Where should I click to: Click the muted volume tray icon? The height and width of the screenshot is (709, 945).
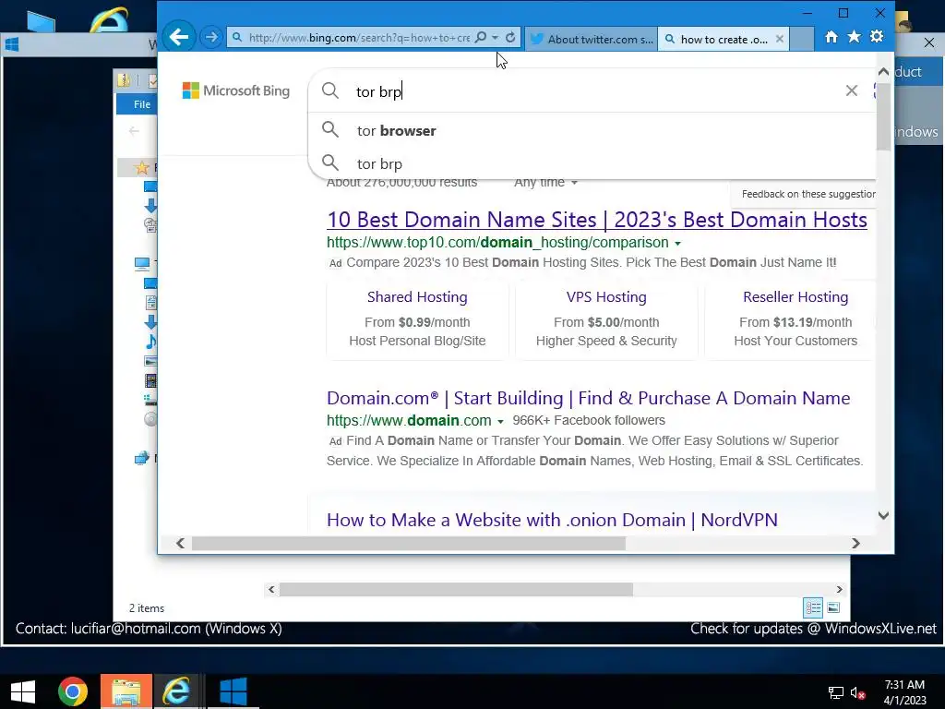[857, 693]
